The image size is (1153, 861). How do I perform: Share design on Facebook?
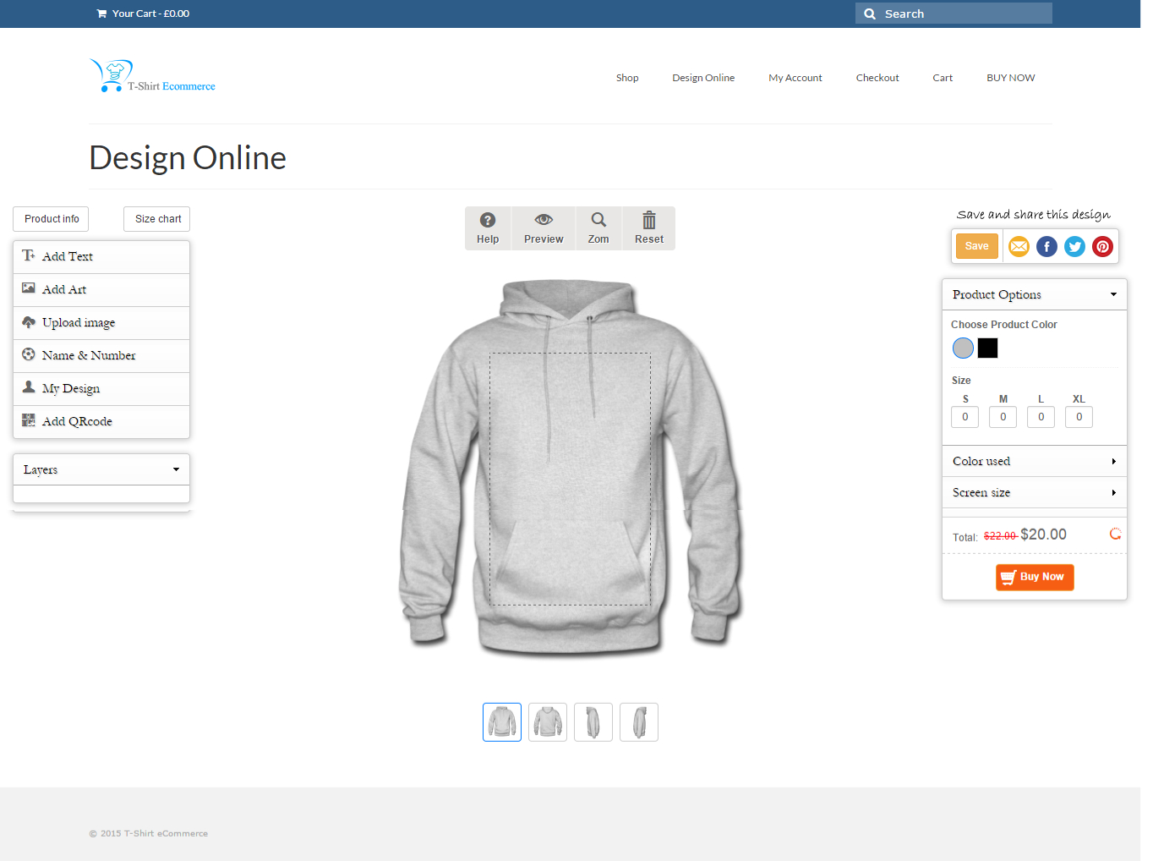point(1046,246)
